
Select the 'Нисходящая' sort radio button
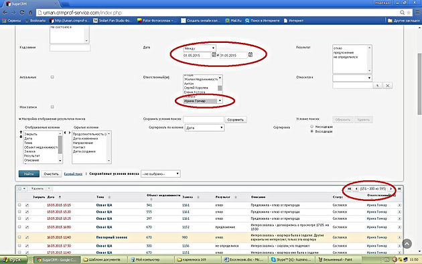tap(312, 127)
